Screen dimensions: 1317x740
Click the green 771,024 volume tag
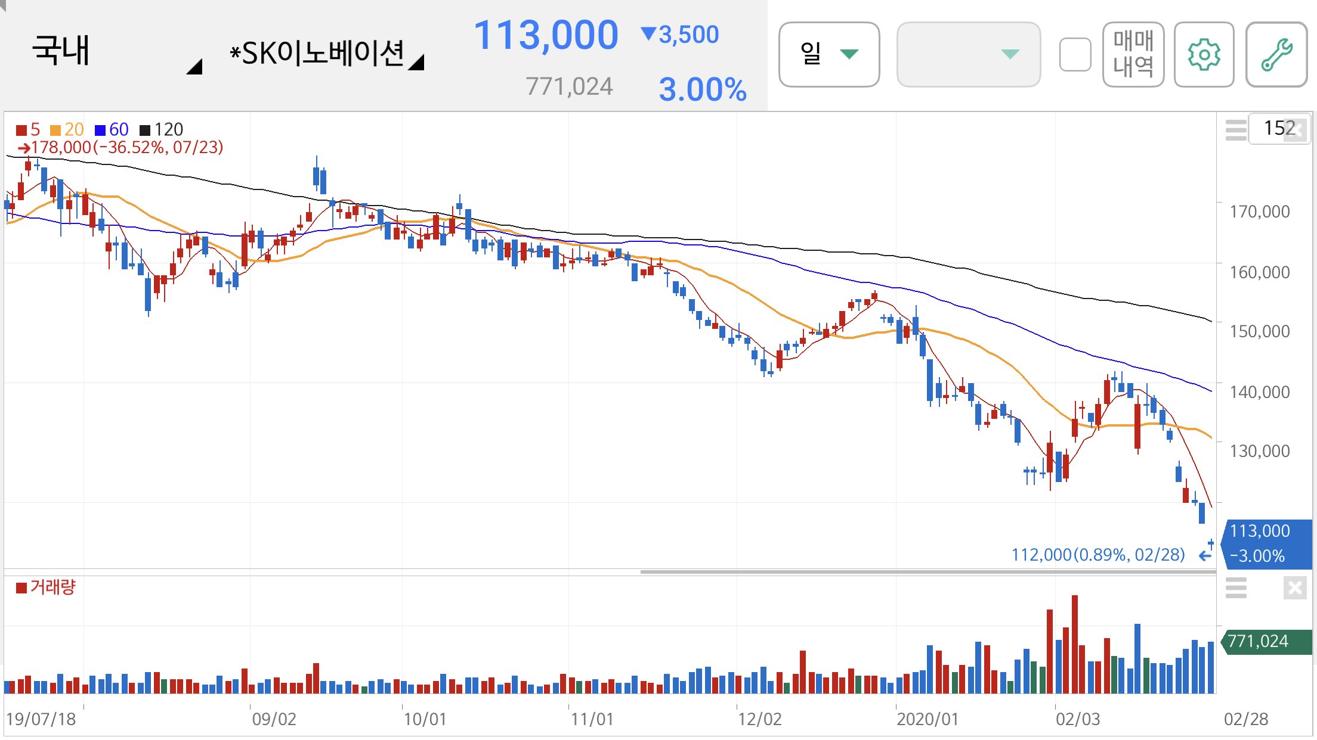point(1266,642)
